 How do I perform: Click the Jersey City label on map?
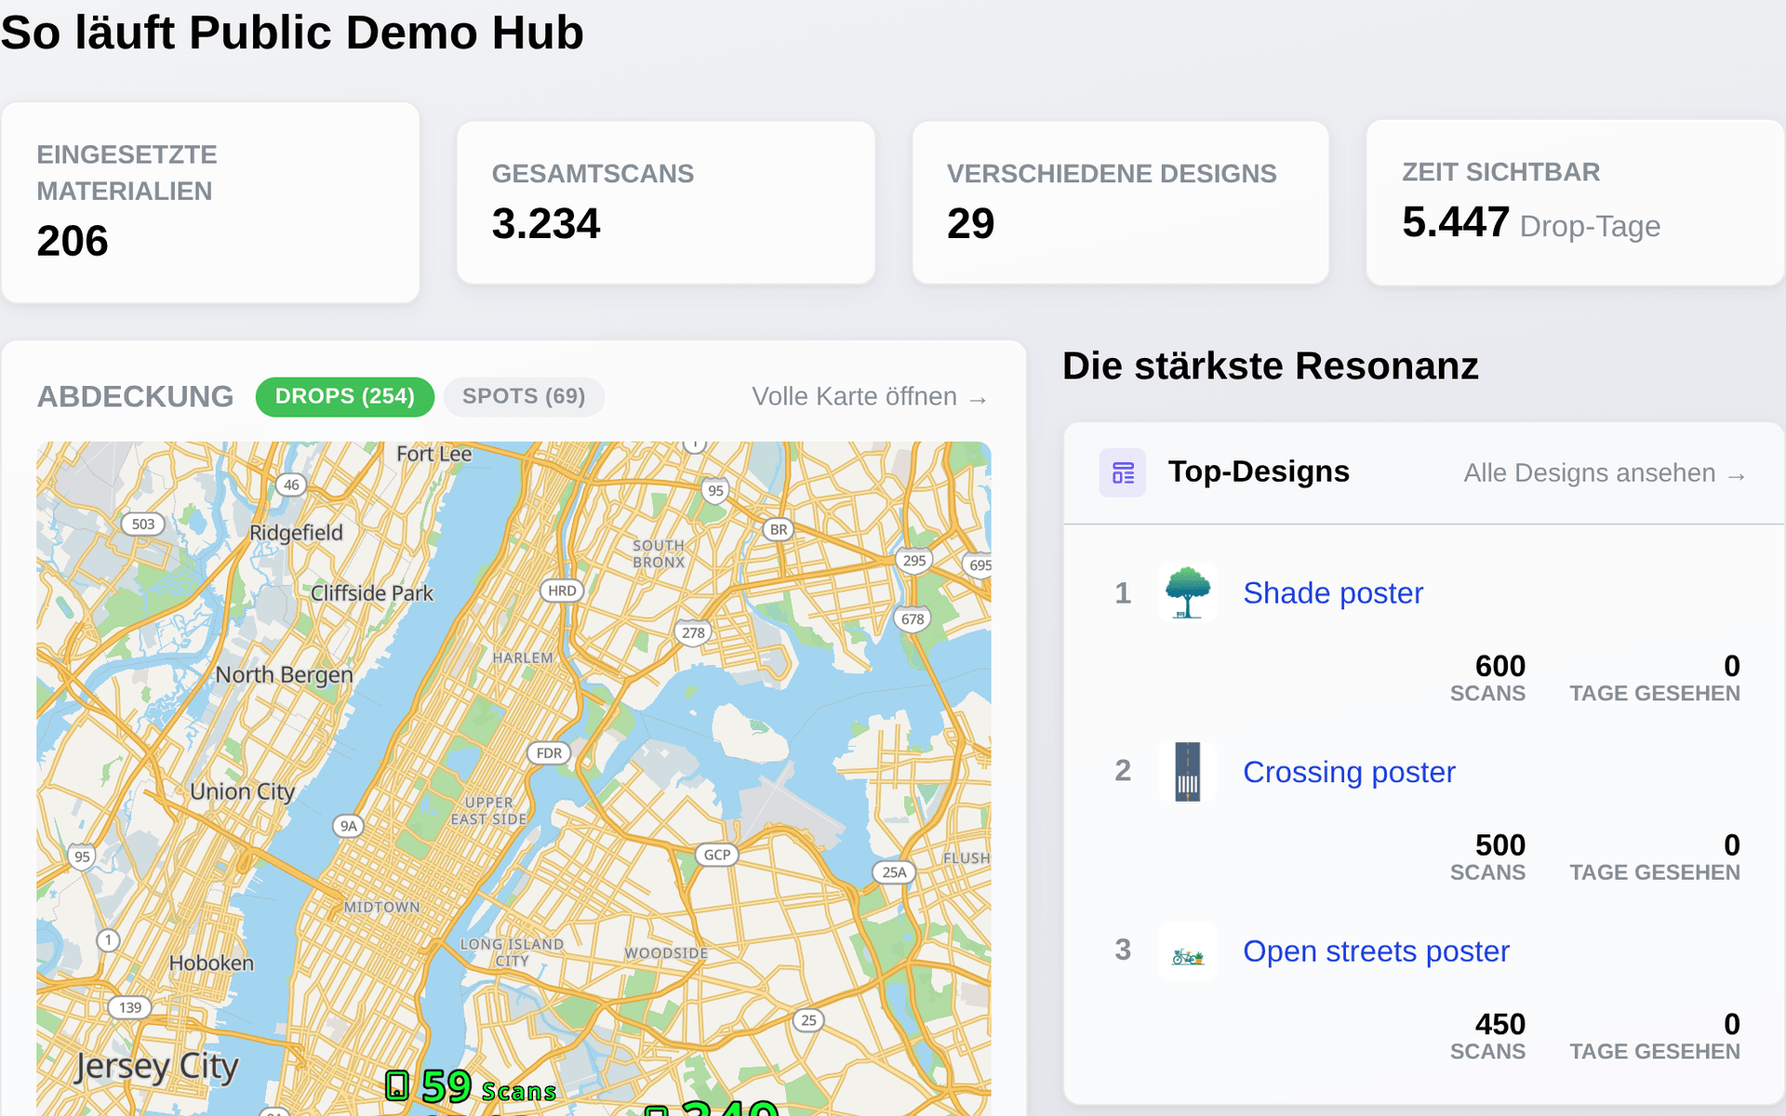[x=156, y=1067]
